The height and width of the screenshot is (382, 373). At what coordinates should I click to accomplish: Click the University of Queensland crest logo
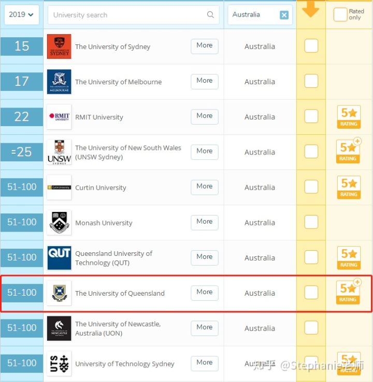[x=59, y=293]
